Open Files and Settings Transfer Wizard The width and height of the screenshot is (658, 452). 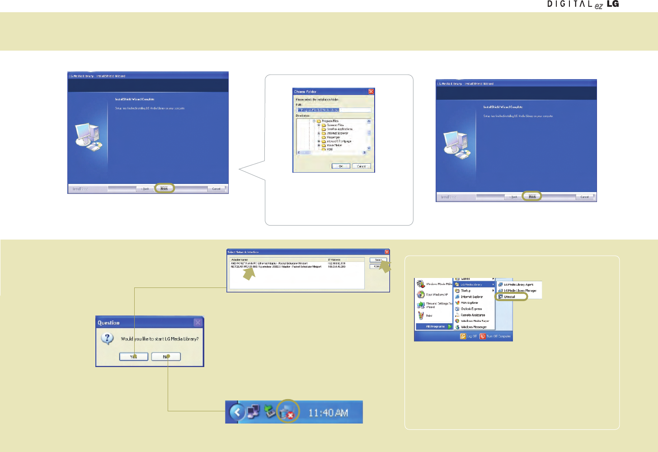[x=434, y=305]
